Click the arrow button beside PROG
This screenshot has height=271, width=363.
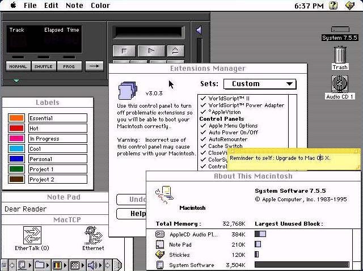click(94, 66)
